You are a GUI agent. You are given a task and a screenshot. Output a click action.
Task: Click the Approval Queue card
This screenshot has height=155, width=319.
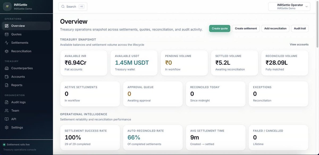click(153, 94)
